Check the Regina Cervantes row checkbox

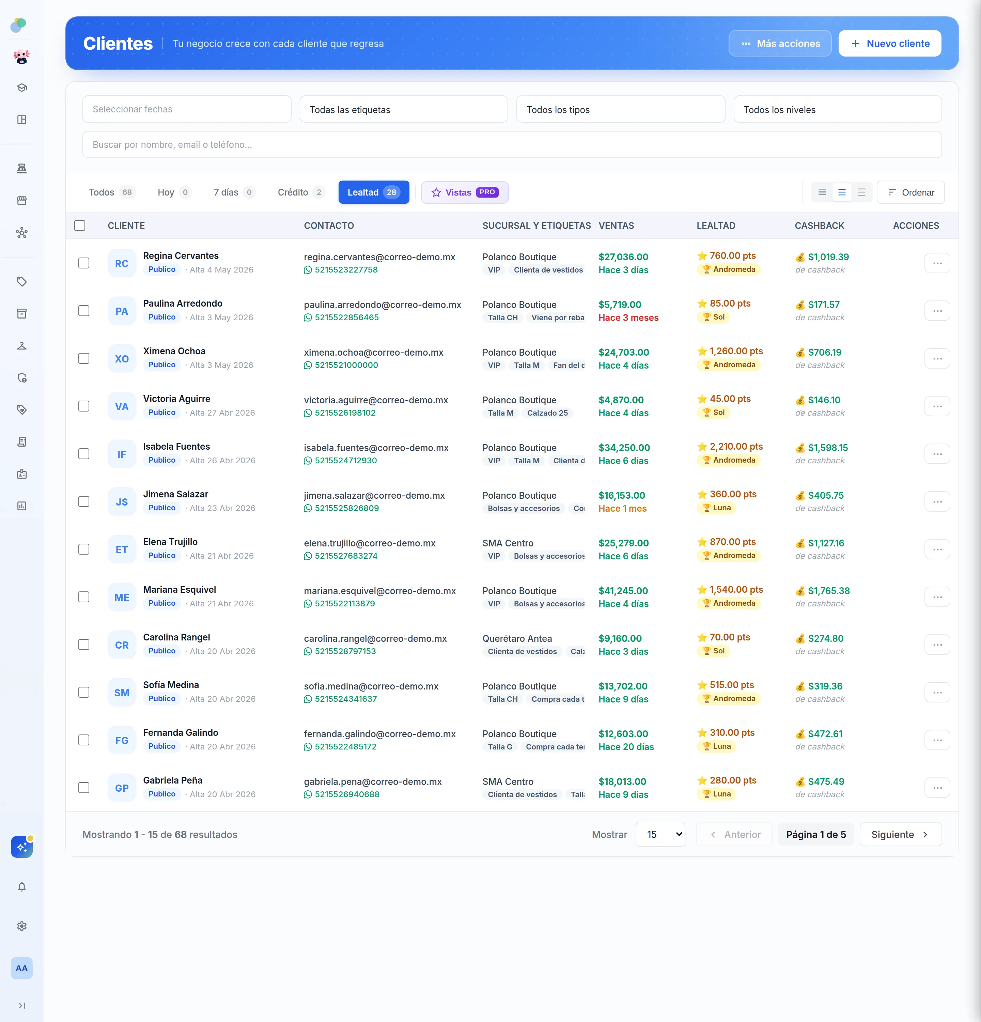click(x=84, y=263)
